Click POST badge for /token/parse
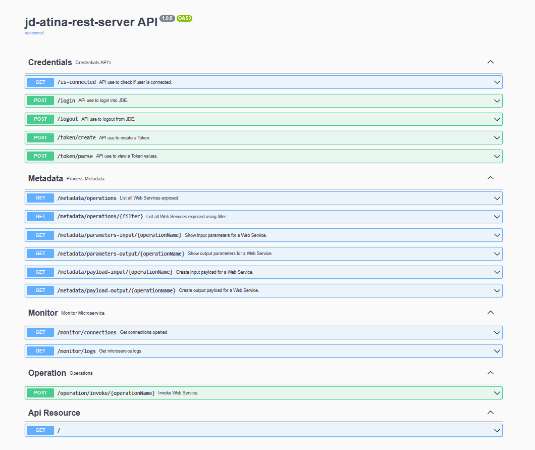Screen dimensions: 535x450 coord(40,156)
